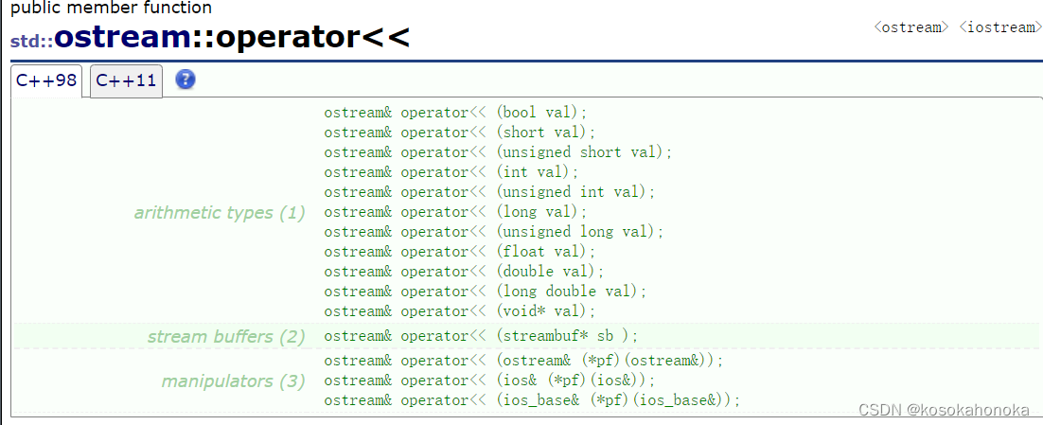Switch to the C++98 tab

[45, 81]
